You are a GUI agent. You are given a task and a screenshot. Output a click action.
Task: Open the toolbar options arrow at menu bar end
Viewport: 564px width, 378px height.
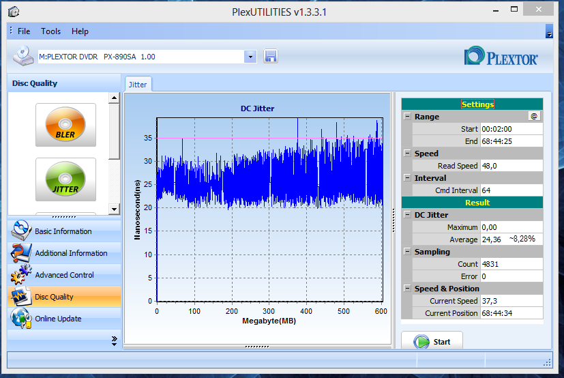pyautogui.click(x=549, y=31)
